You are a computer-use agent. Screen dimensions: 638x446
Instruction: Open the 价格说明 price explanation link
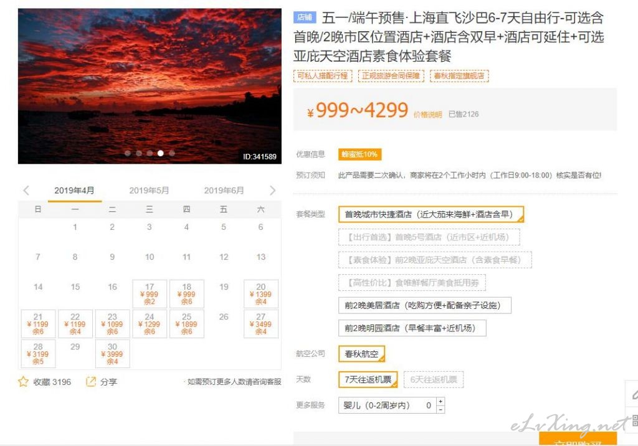click(427, 115)
